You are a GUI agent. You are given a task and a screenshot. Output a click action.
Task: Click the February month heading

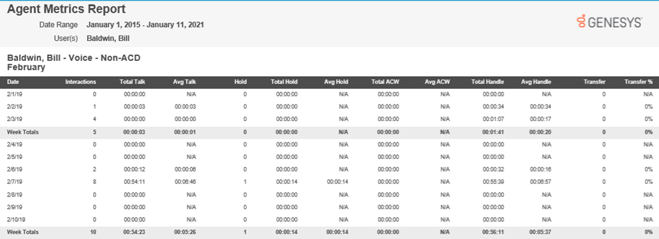[x=26, y=67]
